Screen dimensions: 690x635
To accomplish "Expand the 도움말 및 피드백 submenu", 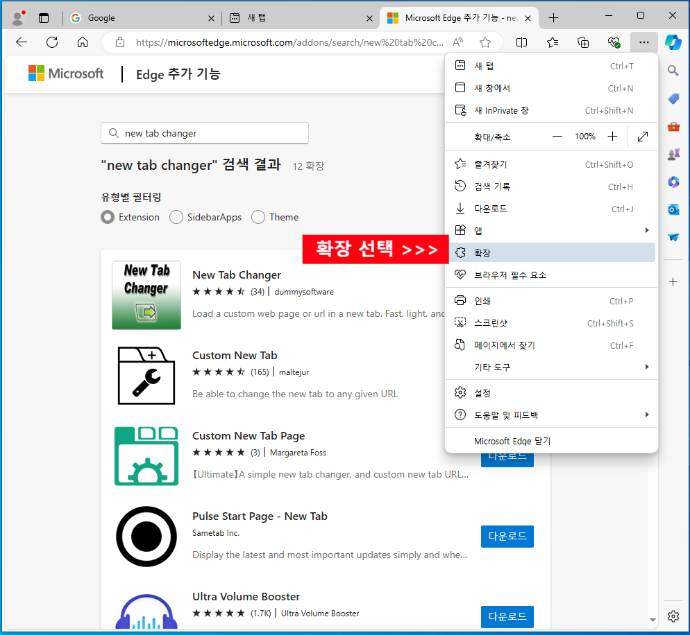I will coord(552,415).
